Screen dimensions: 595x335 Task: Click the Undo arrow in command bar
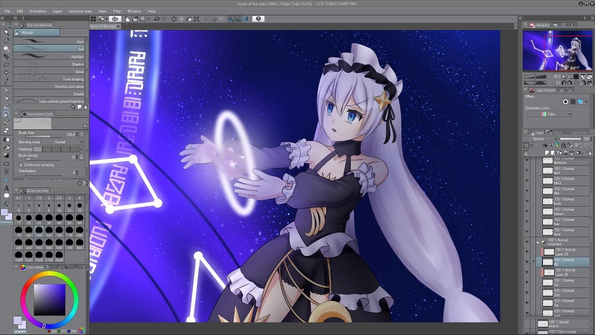(157, 19)
